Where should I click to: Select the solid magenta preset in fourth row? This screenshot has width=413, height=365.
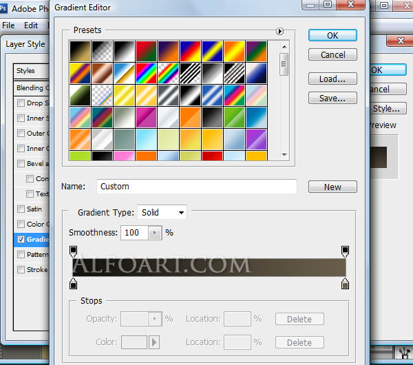coord(146,118)
